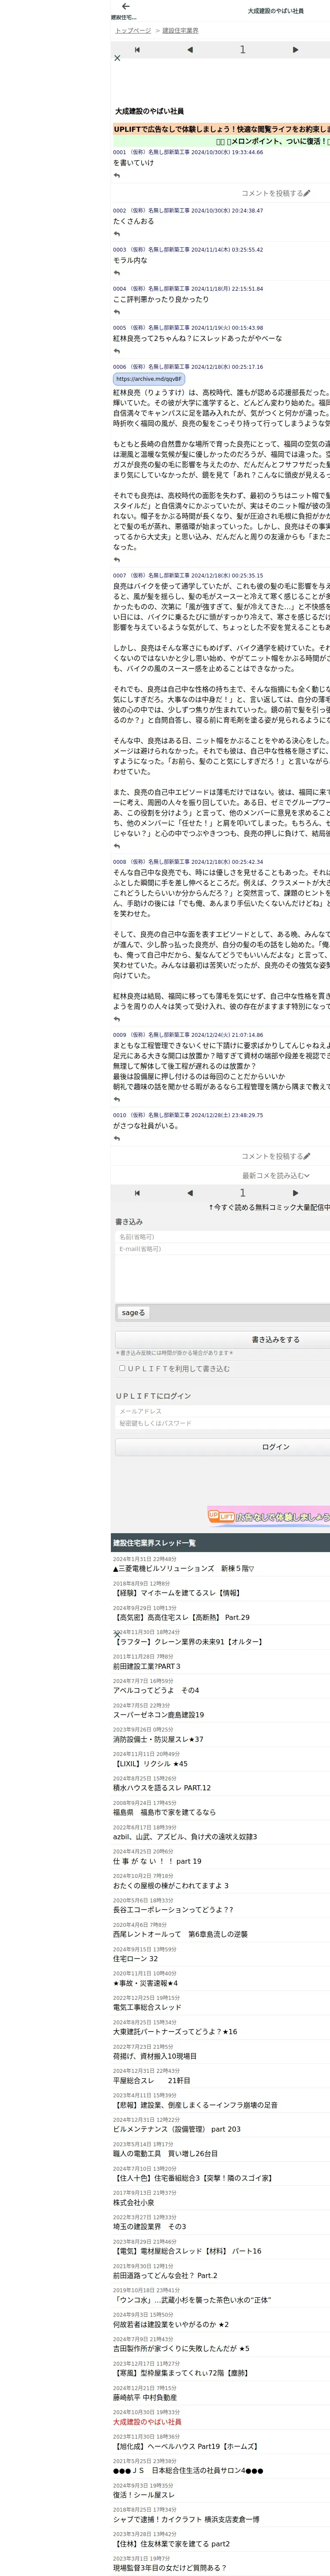The image size is (330, 2576).
Task: Reply to post 0004 via arrow icon
Action: 117,312
